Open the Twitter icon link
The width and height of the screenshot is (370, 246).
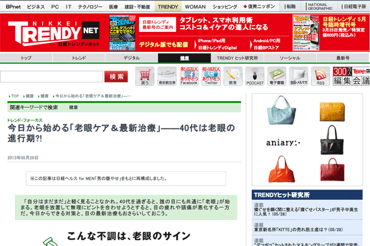tap(211, 76)
